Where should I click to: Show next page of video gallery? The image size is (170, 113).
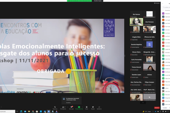click(143, 103)
